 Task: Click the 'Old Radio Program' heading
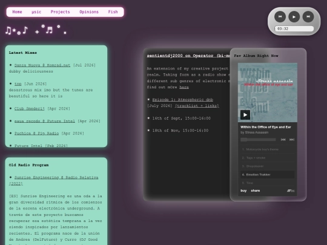pos(28,165)
